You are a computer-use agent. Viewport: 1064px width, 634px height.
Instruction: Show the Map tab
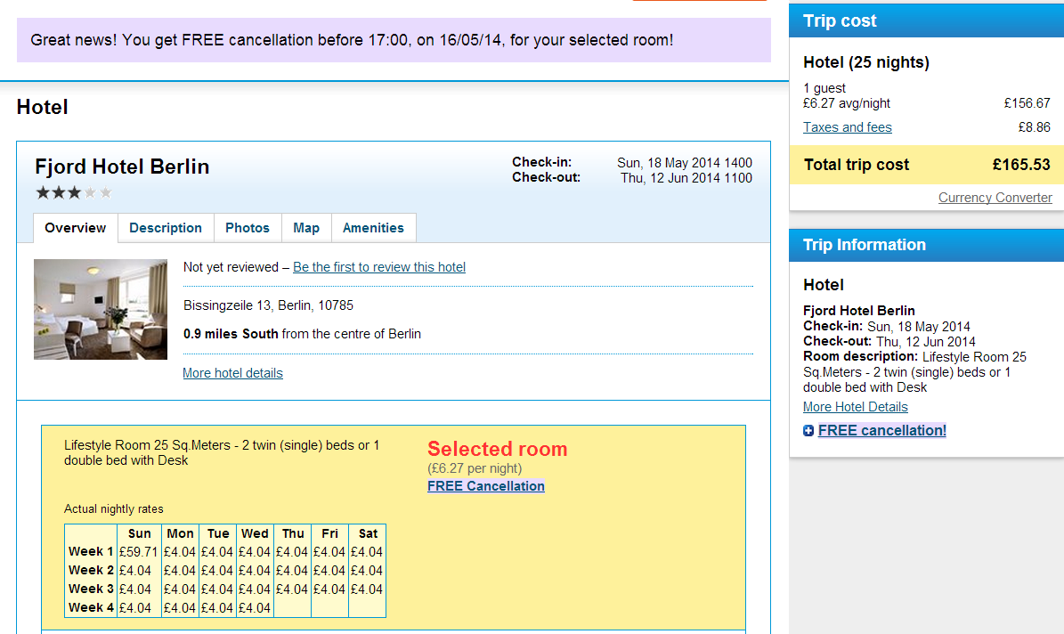tap(306, 228)
